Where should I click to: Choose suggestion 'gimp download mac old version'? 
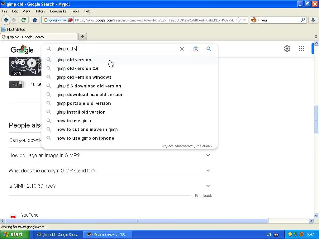130,95
